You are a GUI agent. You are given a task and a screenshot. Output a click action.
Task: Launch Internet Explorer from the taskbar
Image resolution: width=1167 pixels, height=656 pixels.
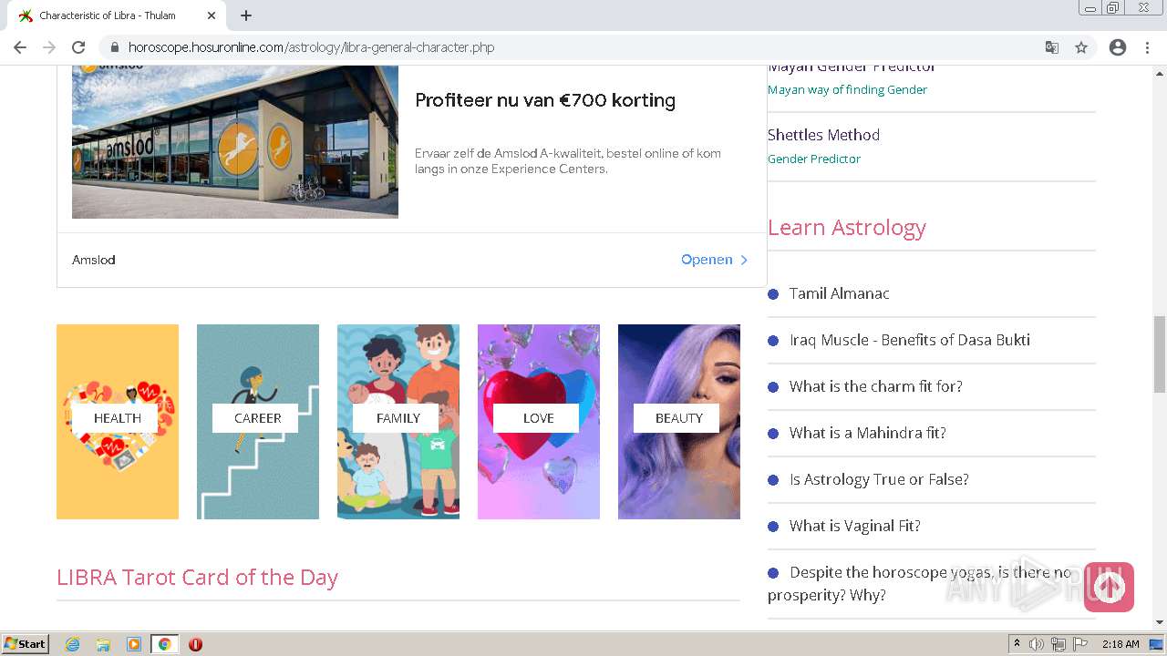pos(72,644)
